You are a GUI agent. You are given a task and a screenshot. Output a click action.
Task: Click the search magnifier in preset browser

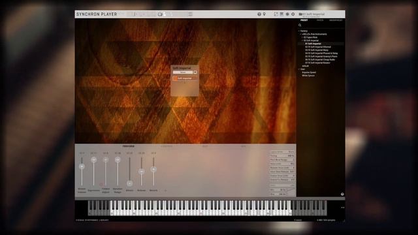pos(300,25)
